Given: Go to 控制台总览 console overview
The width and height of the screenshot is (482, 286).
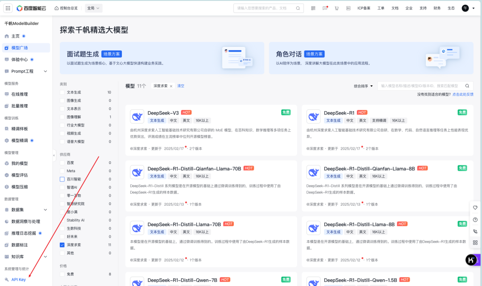Looking at the screenshot, I should point(66,8).
